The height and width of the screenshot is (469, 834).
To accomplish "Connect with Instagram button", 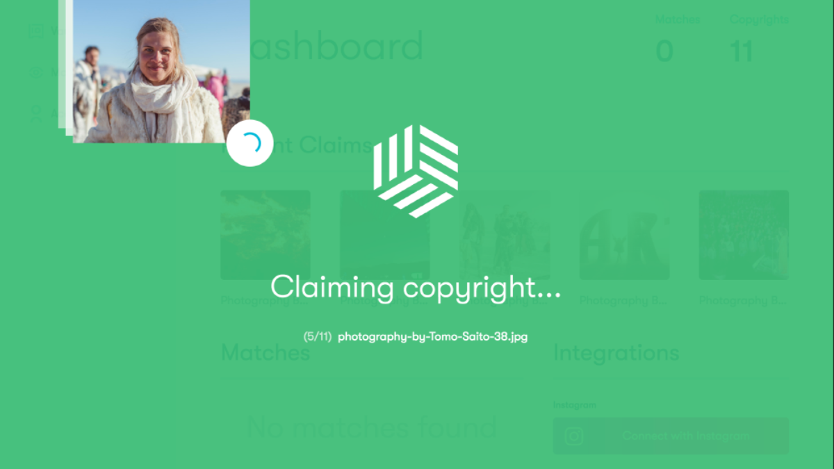I will pyautogui.click(x=671, y=436).
